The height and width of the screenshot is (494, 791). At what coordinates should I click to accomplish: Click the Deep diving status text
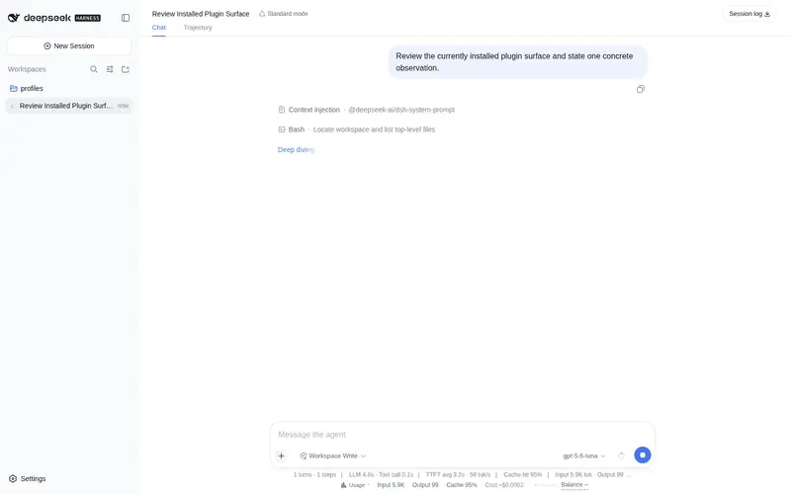point(297,150)
